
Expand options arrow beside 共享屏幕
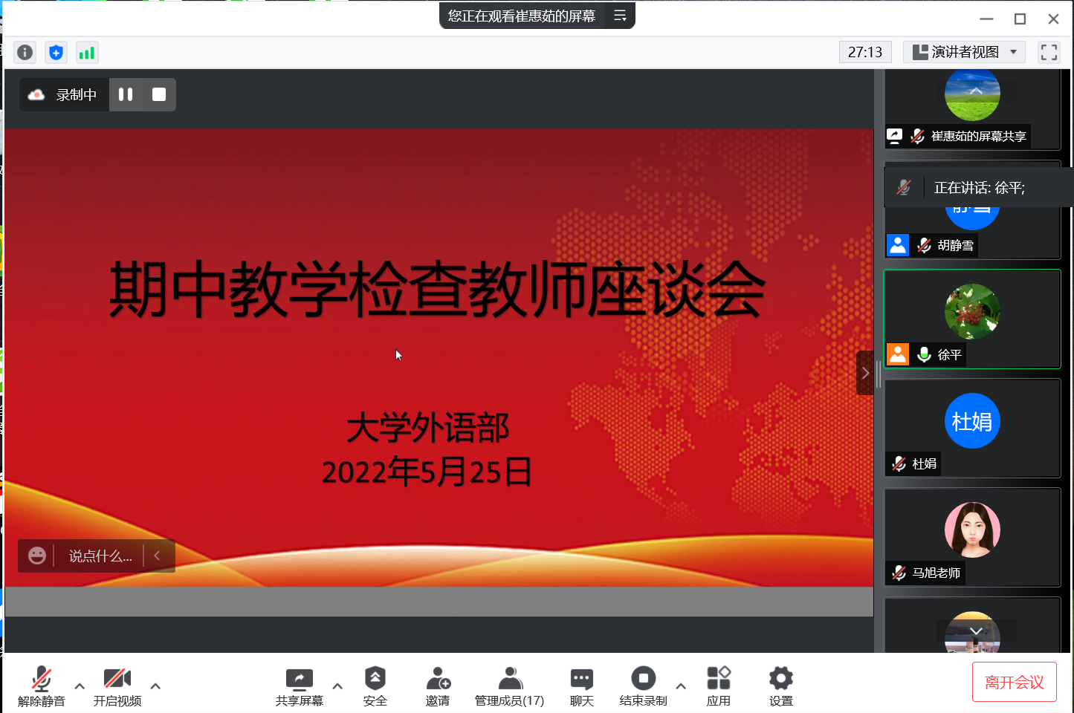pyautogui.click(x=337, y=686)
